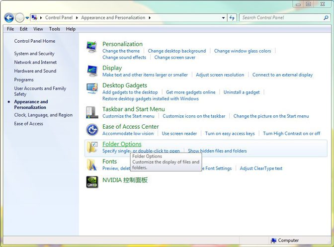This screenshot has width=334, height=247.
Task: Click Use screen reader
Action: point(179,134)
